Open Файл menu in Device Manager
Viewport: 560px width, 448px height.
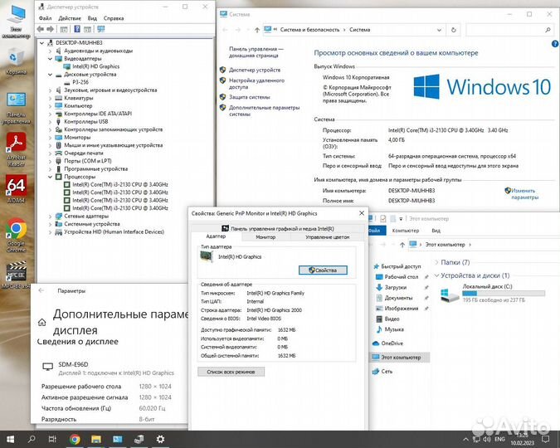46,18
